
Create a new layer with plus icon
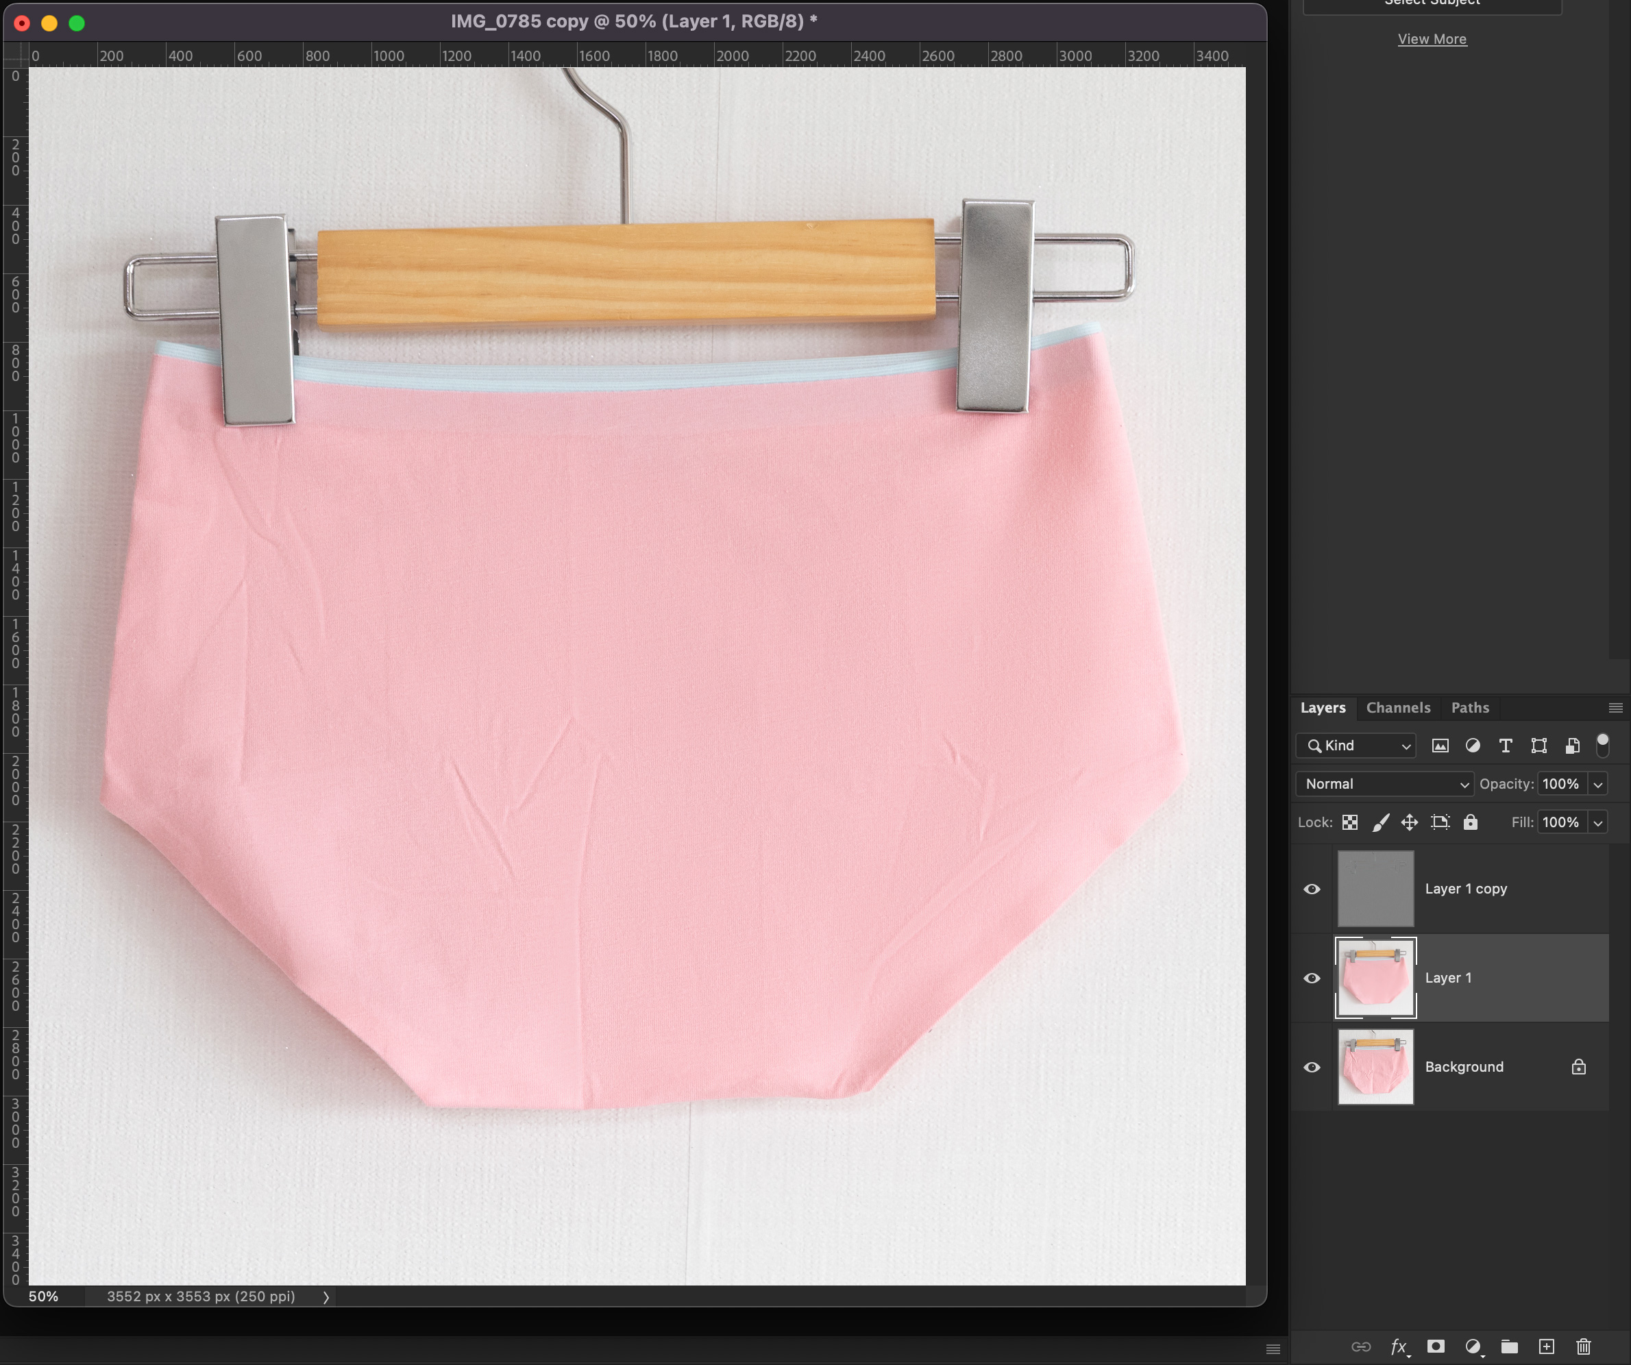point(1546,1346)
